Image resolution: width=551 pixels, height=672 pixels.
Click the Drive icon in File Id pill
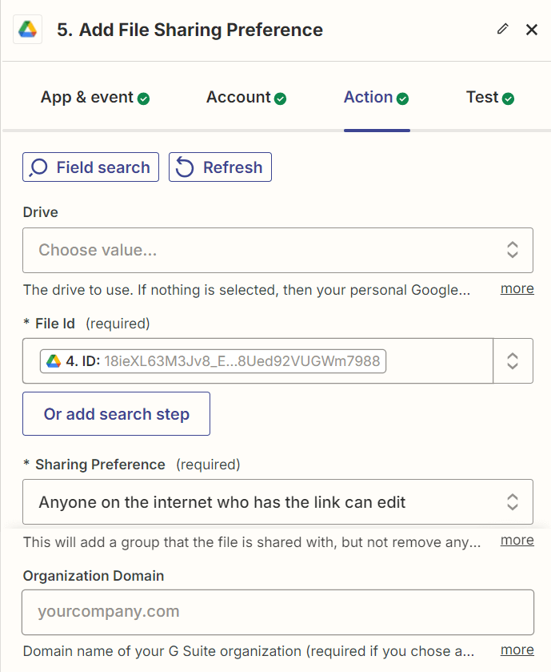(x=54, y=361)
